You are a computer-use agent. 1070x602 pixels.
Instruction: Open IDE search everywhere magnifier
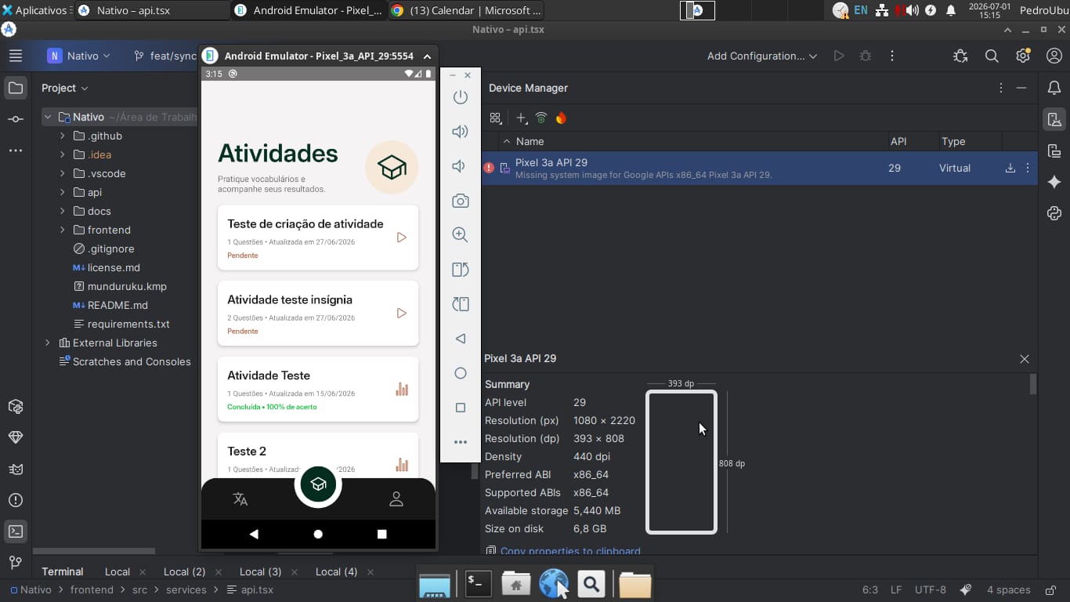click(x=992, y=56)
